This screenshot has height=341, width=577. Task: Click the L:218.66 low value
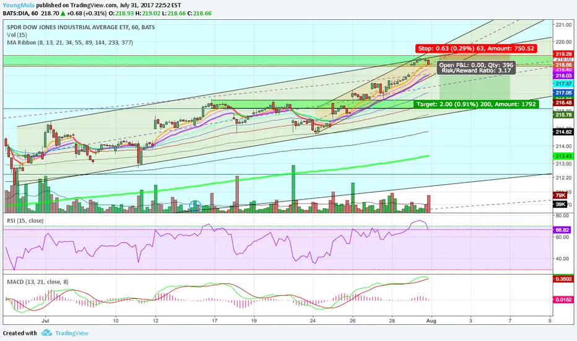[174, 13]
